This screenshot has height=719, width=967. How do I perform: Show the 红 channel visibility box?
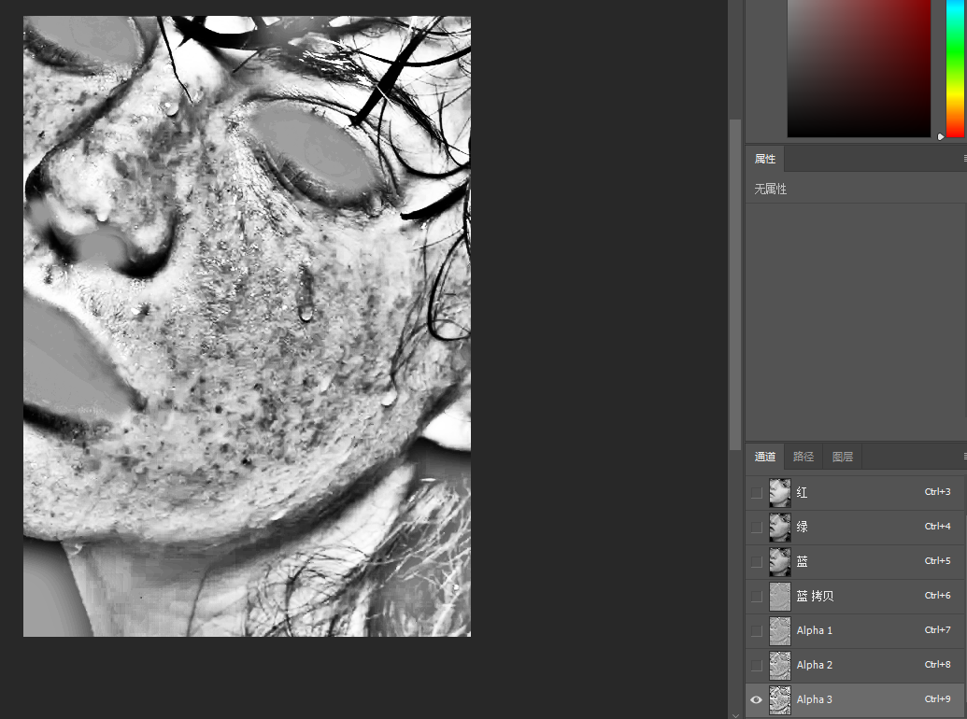click(756, 492)
